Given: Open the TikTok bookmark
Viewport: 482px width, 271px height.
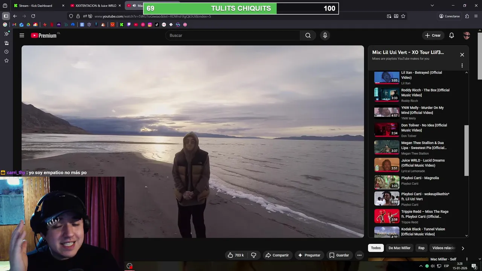Looking at the screenshot, I should point(157,24).
